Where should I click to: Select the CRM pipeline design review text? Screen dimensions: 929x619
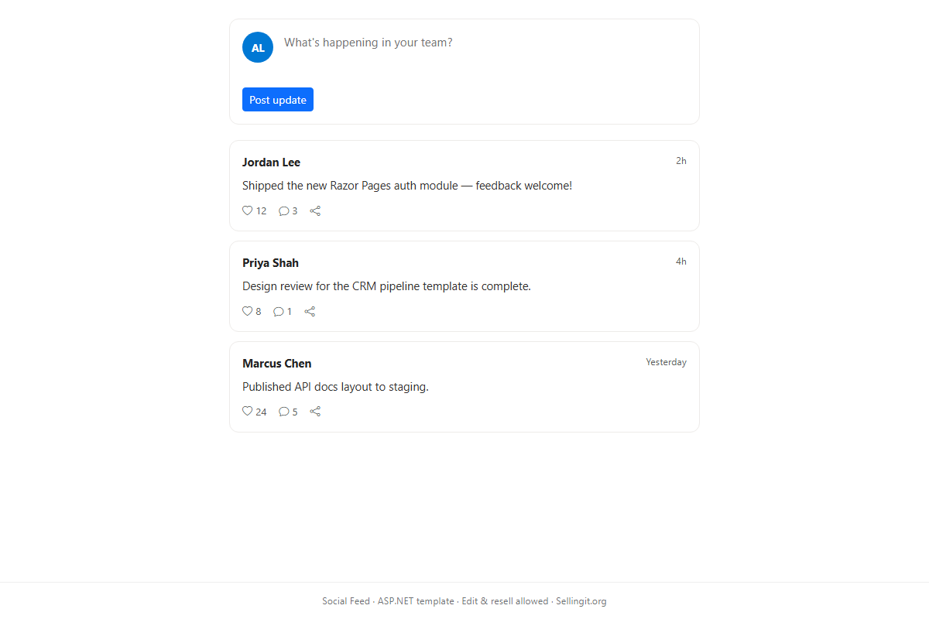coord(386,286)
